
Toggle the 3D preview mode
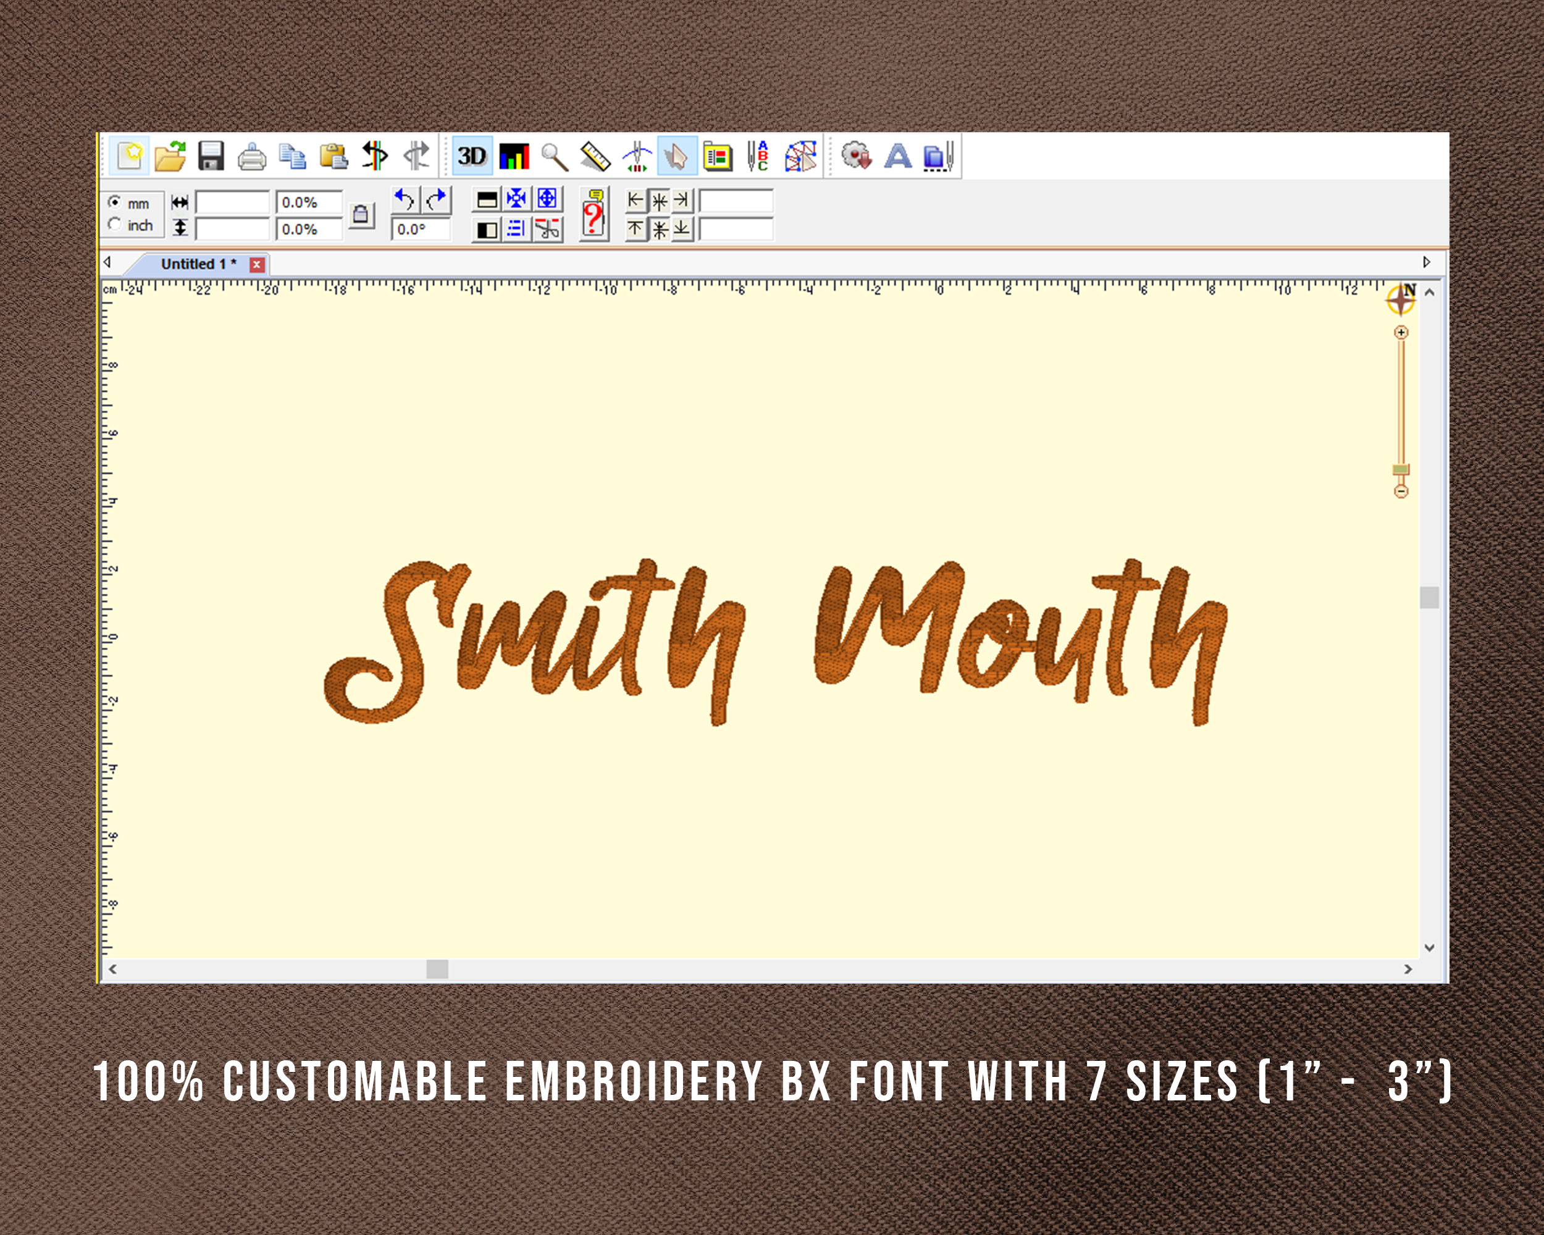(472, 156)
